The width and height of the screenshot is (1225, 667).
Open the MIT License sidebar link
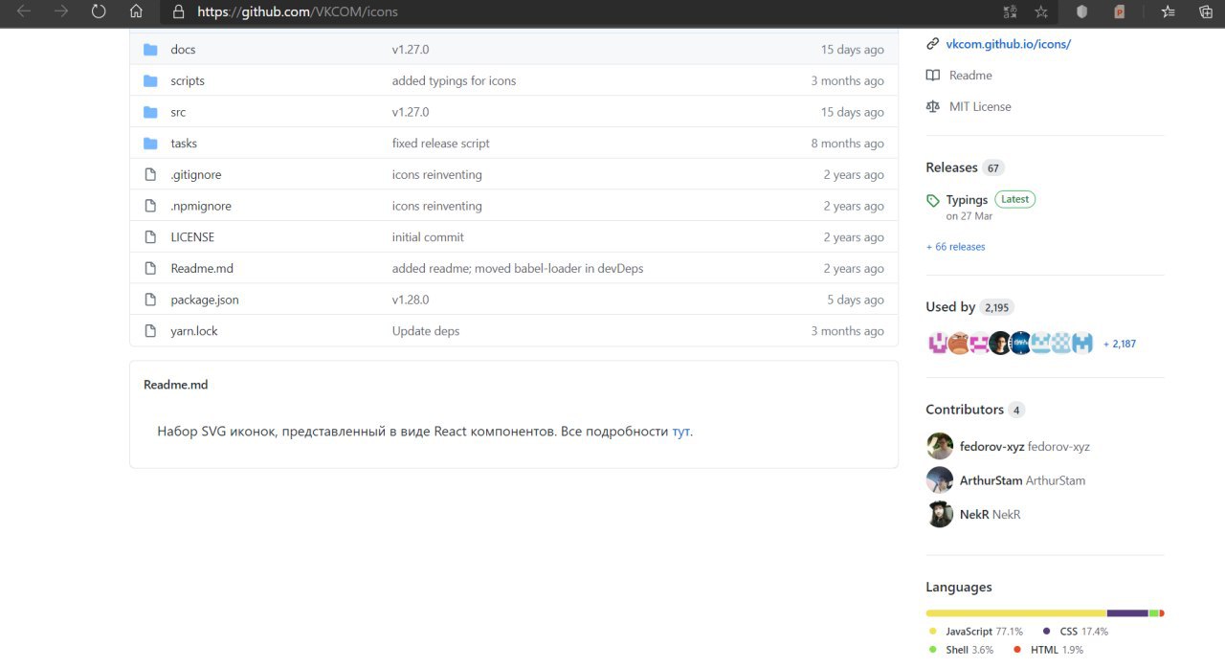(980, 106)
